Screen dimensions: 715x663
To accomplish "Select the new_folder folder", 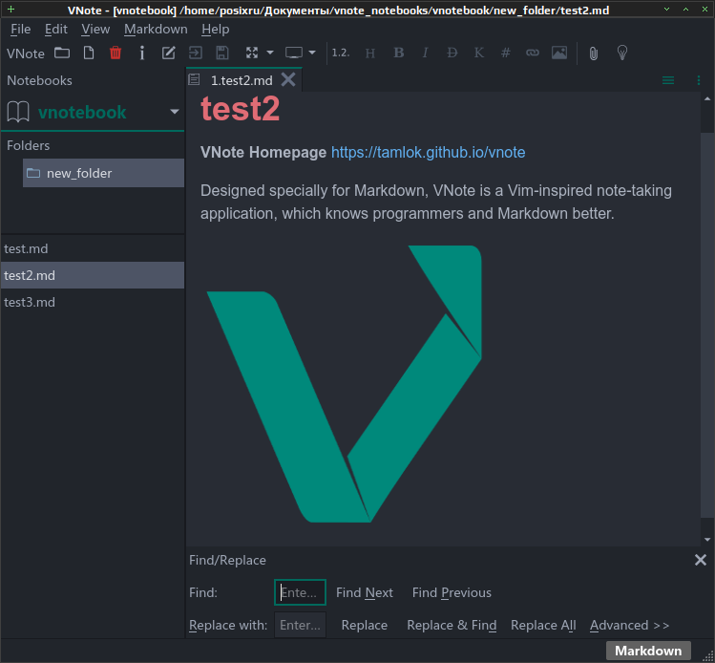I will coord(103,173).
